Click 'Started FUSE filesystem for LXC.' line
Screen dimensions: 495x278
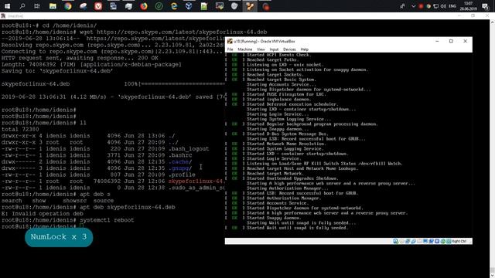pyautogui.click(x=286, y=94)
